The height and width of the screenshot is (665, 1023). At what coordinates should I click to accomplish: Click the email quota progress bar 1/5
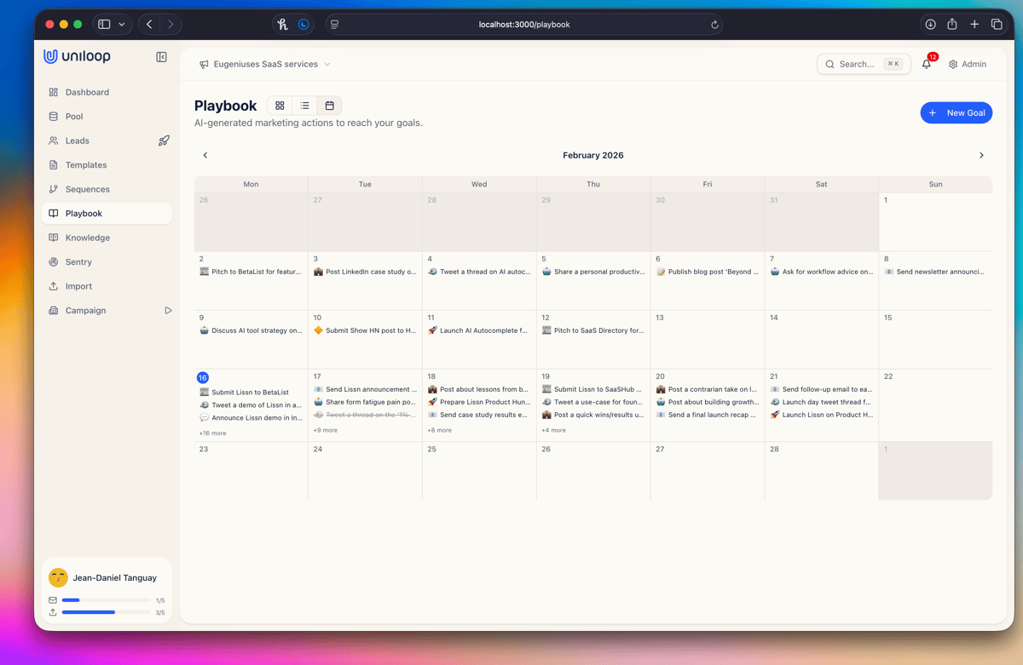pyautogui.click(x=106, y=600)
